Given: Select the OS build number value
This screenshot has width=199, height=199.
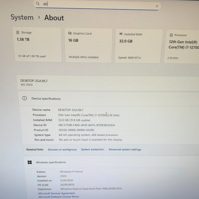Looking at the screenshot, I should (x=67, y=184).
